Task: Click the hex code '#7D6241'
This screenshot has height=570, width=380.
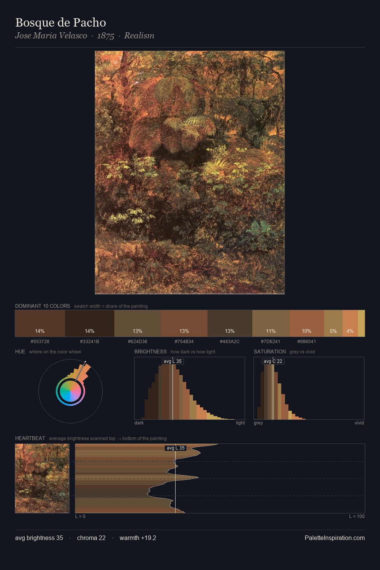Action: point(271,341)
